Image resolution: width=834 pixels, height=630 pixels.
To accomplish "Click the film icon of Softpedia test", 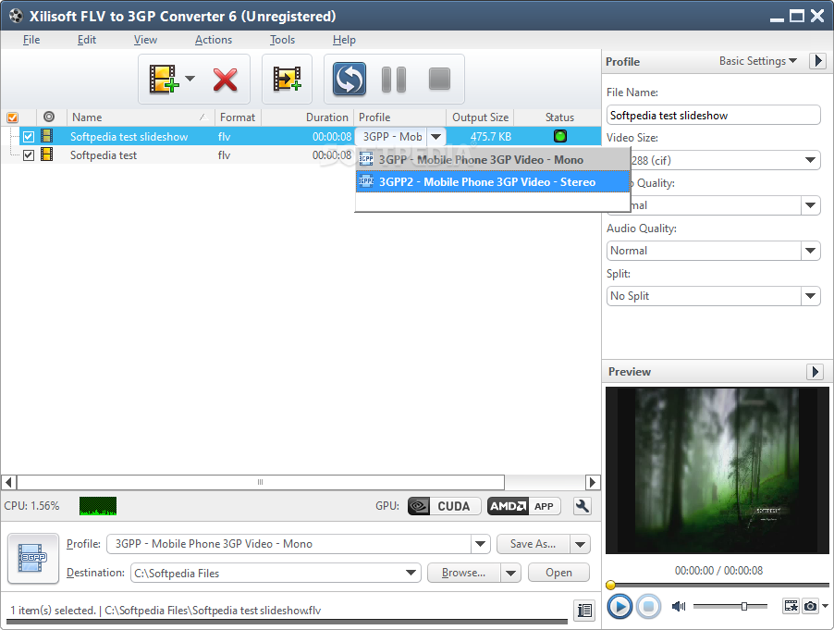I will pos(47,154).
